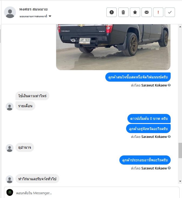Open customer's profile avatar at top

coord(10,12)
